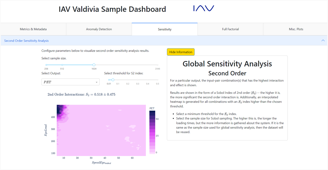Click the dark high-PET region of heatmap
The height and width of the screenshot is (170, 328).
tap(60, 110)
